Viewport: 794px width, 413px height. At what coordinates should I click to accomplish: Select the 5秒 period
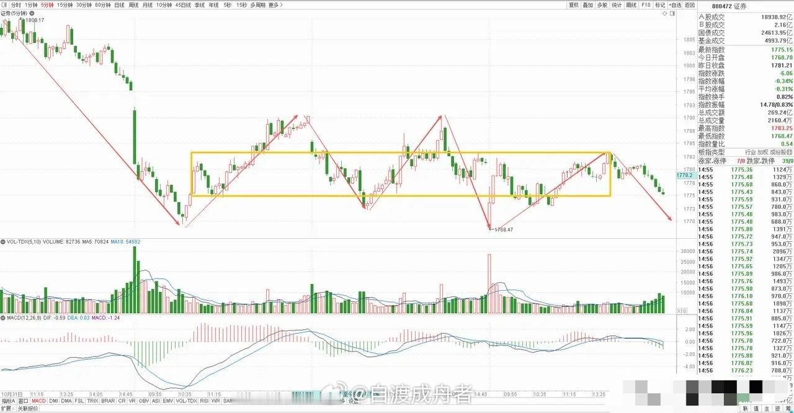click(228, 5)
